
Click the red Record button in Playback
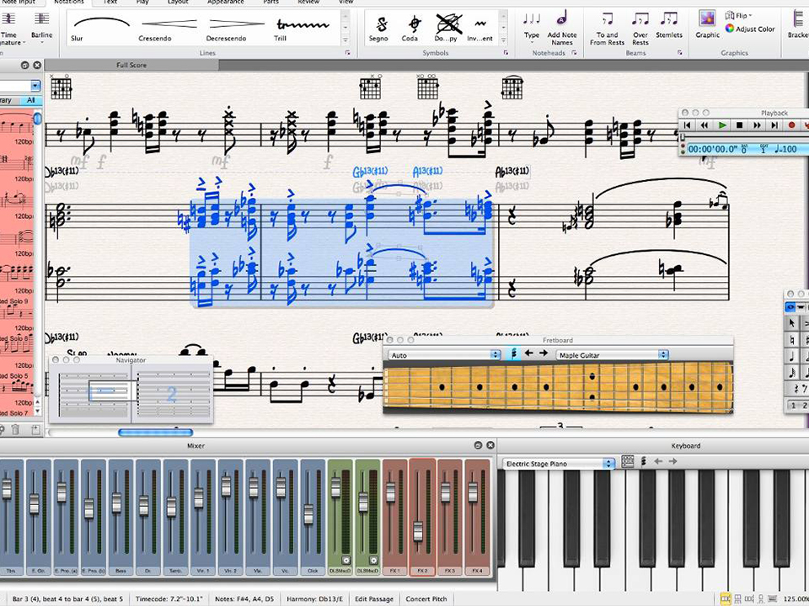click(x=792, y=125)
